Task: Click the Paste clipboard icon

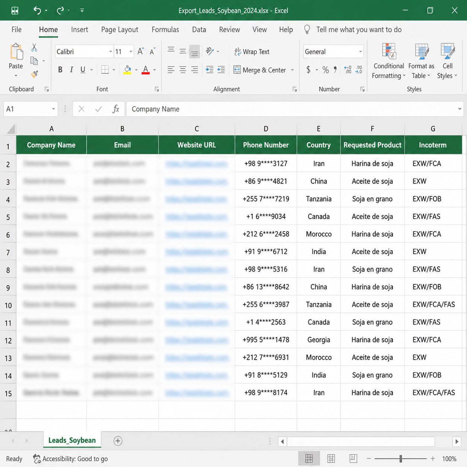Action: 16,51
